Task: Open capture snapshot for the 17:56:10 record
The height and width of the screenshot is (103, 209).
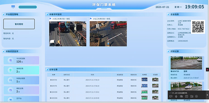Action: pyautogui.click(x=155, y=86)
